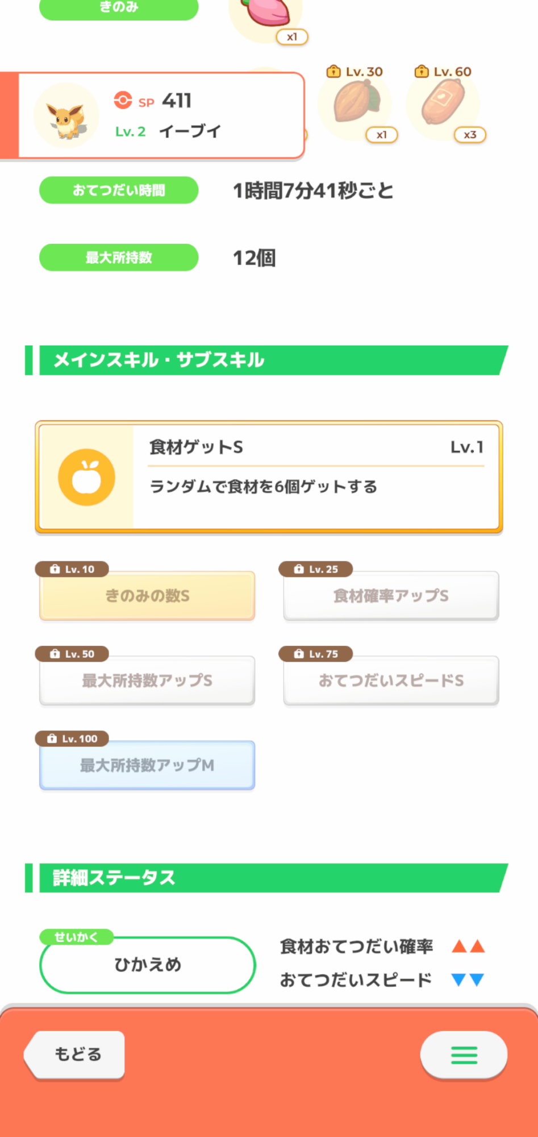Tap the おてつだい時間 green label
Screen dimensions: 538x1137
point(119,190)
